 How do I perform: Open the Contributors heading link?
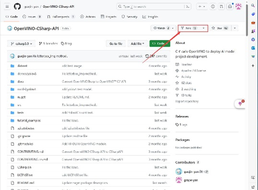(x=185, y=162)
